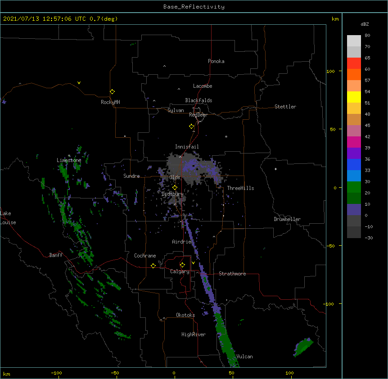
Task: Click the white asterisk east of Innisfail
Action: pyautogui.click(x=226, y=136)
